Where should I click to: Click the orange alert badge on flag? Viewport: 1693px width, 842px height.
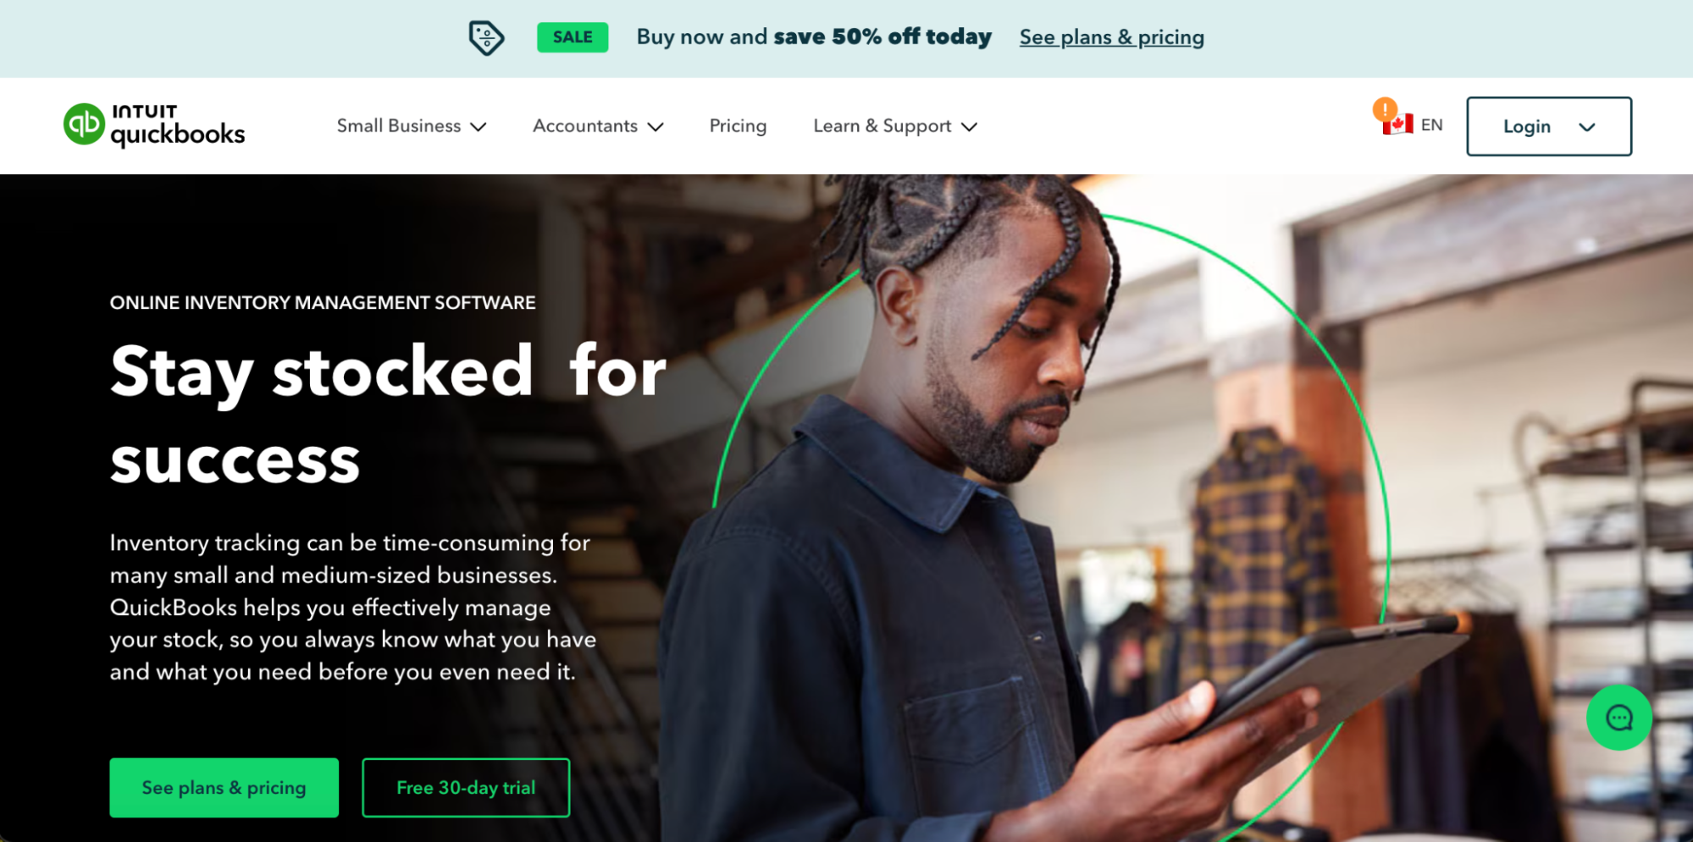tap(1385, 109)
